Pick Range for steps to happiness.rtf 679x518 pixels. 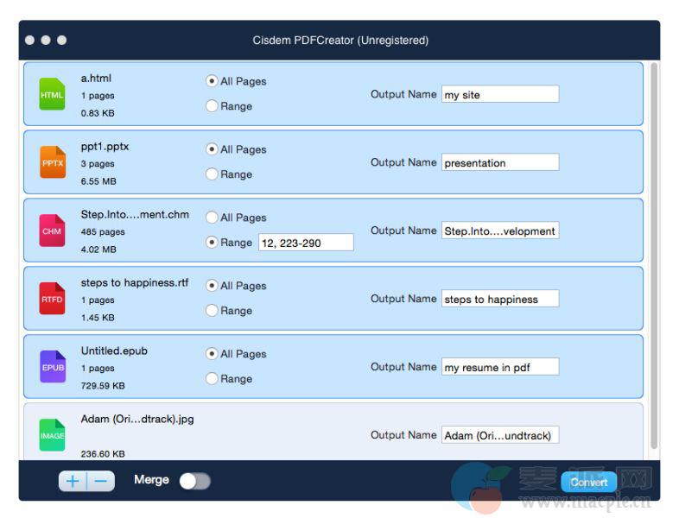(212, 311)
